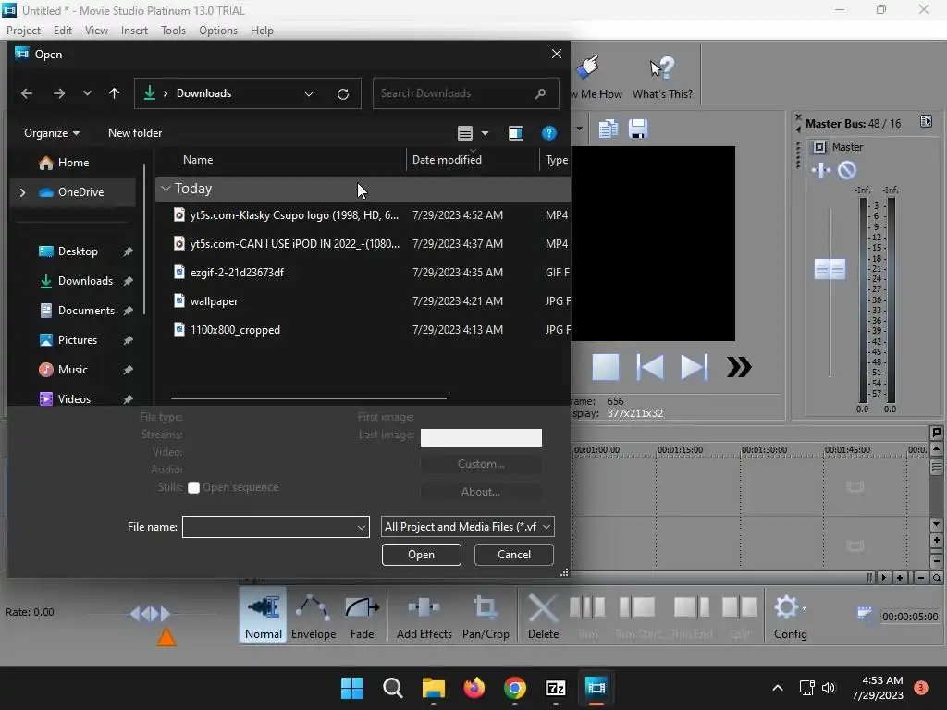
Task: Click the Open button
Action: pyautogui.click(x=421, y=555)
